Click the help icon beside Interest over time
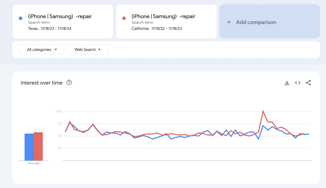 (x=69, y=83)
